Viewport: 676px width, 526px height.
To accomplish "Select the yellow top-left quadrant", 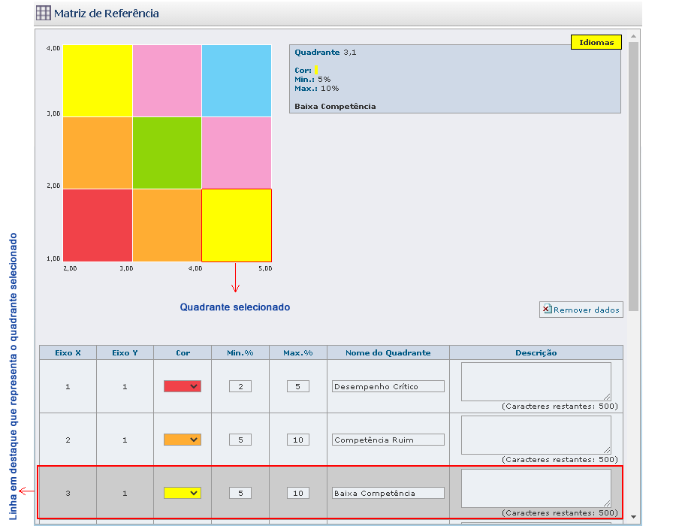I will point(98,80).
